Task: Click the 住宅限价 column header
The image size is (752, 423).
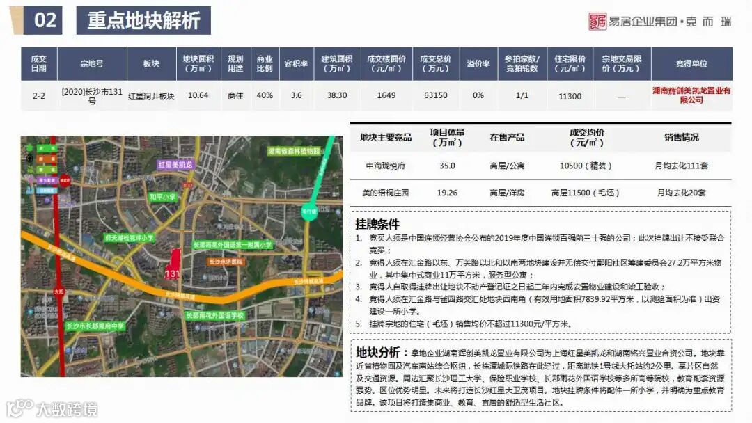Action: [x=570, y=63]
